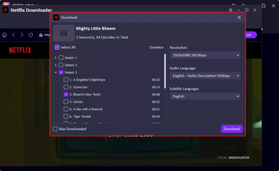Viewport: 279px width, 171px height.
Task: Click Bheem's New Tooth episode title
Action: click(85, 95)
